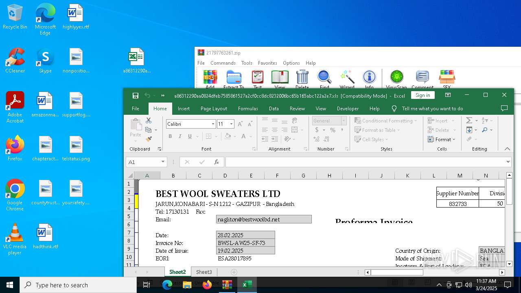The image size is (521, 293).
Task: Click the Increase Decimal icon
Action: click(x=317, y=139)
